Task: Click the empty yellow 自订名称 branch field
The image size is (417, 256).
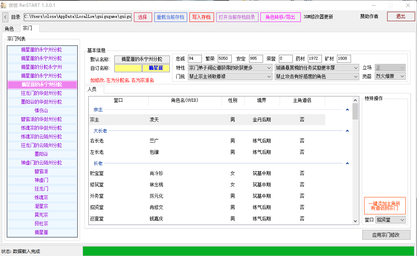Action: pos(128,68)
